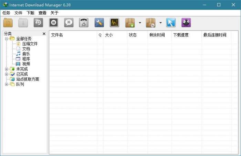Screen dimensions: 241x156
Task: Select the 音乐 category
Action: click(26, 54)
